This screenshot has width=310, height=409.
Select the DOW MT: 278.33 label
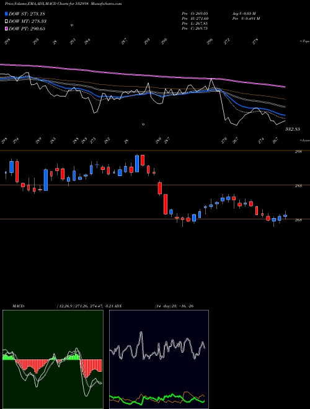tap(27, 21)
